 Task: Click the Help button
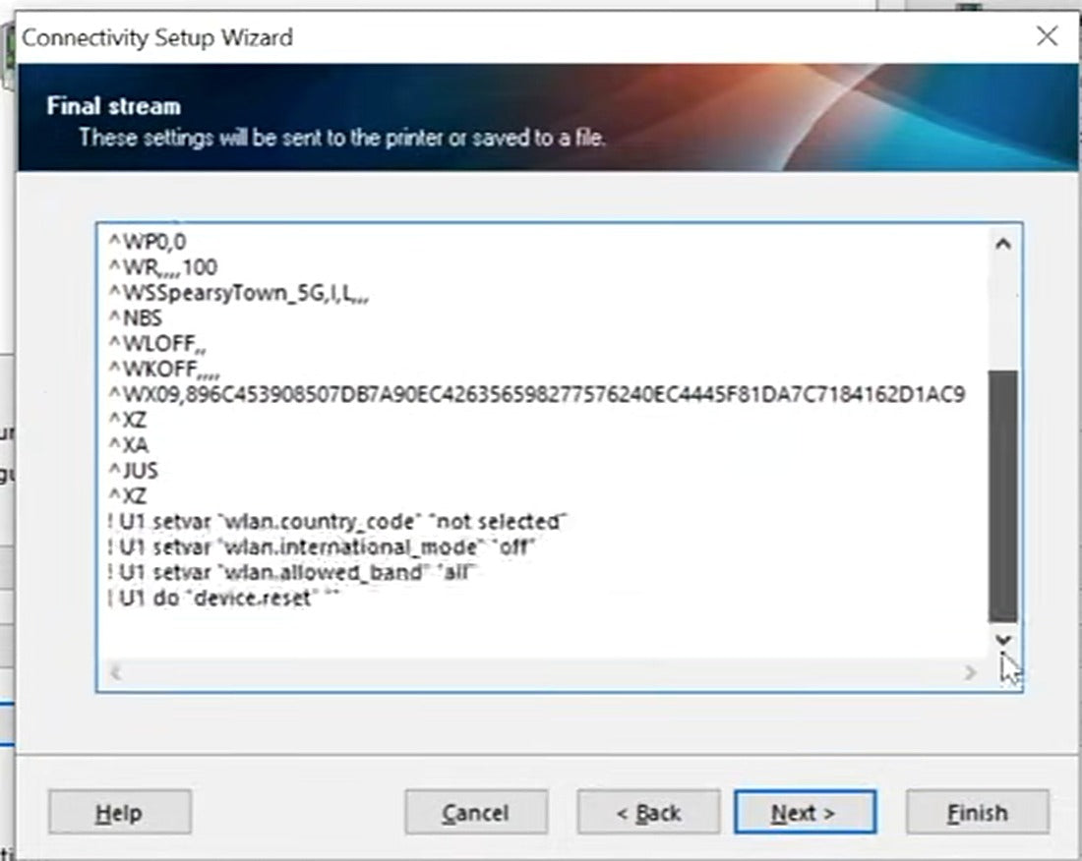120,812
